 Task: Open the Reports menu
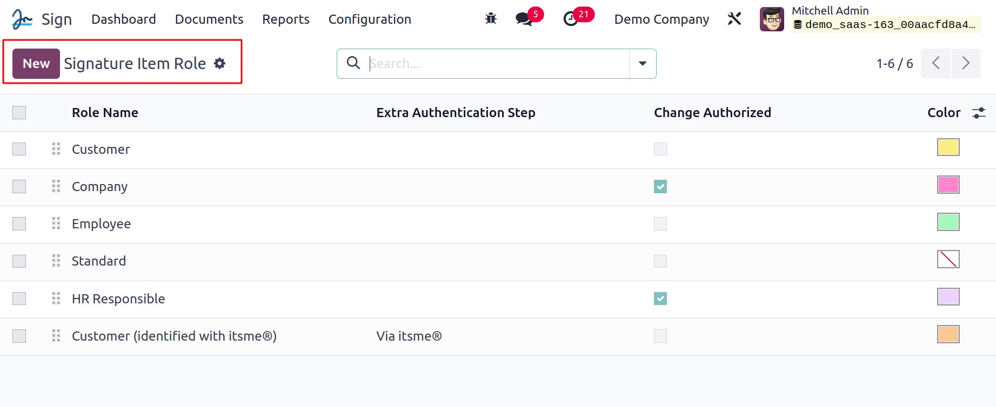(286, 19)
